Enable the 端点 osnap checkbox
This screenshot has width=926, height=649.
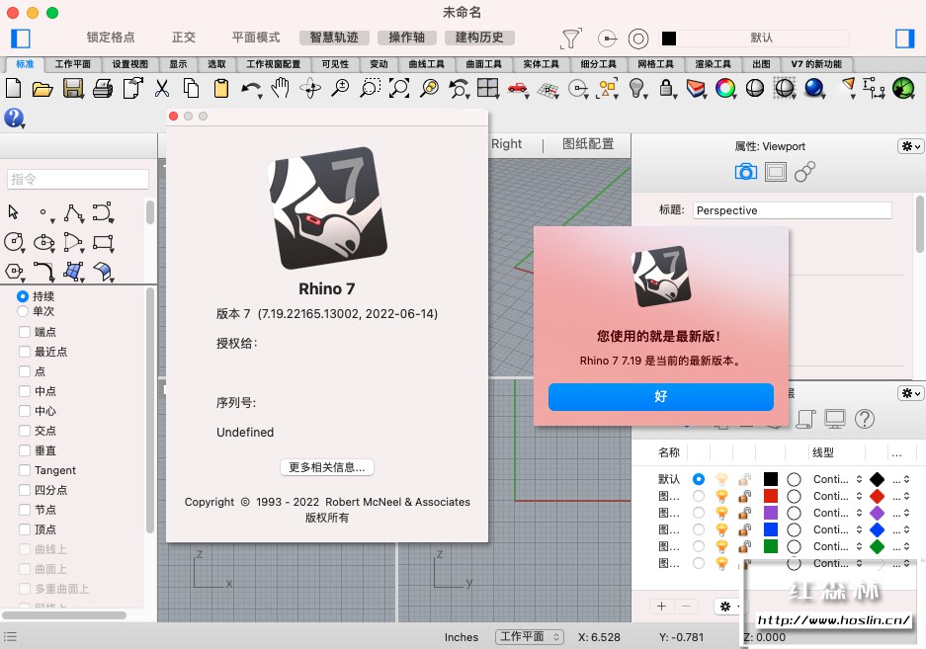click(25, 332)
